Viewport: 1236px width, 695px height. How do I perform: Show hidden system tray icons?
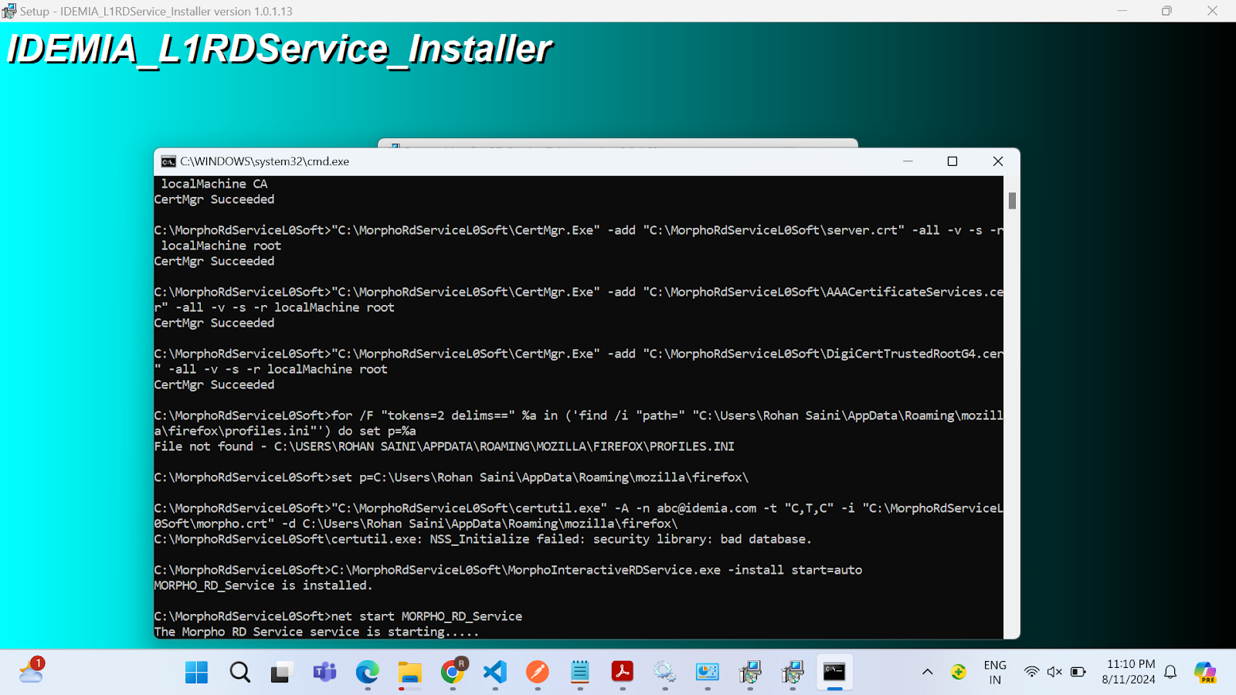[927, 672]
